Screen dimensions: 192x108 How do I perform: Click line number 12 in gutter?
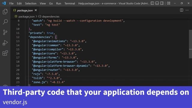(18, 37)
